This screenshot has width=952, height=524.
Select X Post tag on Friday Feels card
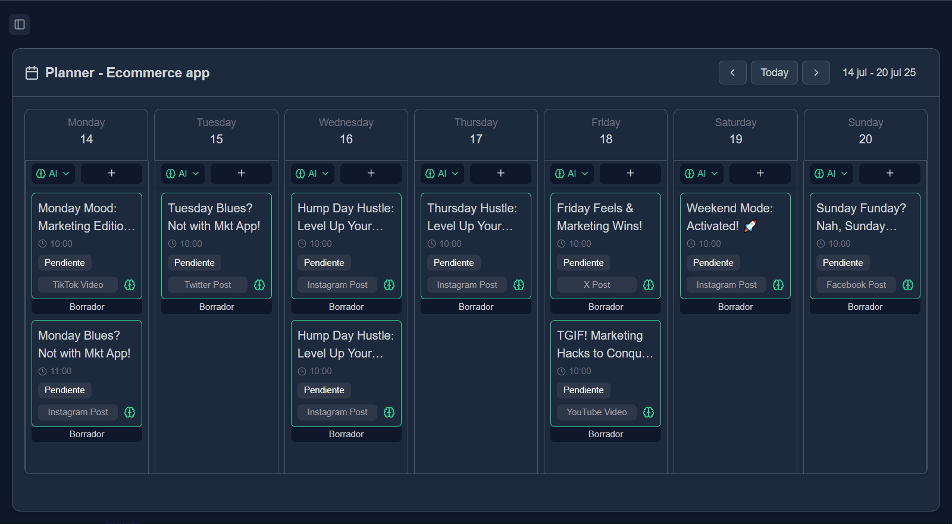click(x=597, y=285)
